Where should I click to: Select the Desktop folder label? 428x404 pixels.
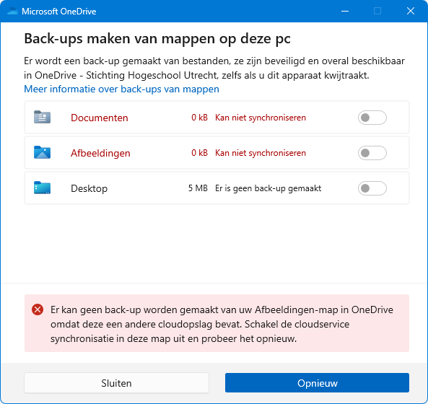point(89,188)
